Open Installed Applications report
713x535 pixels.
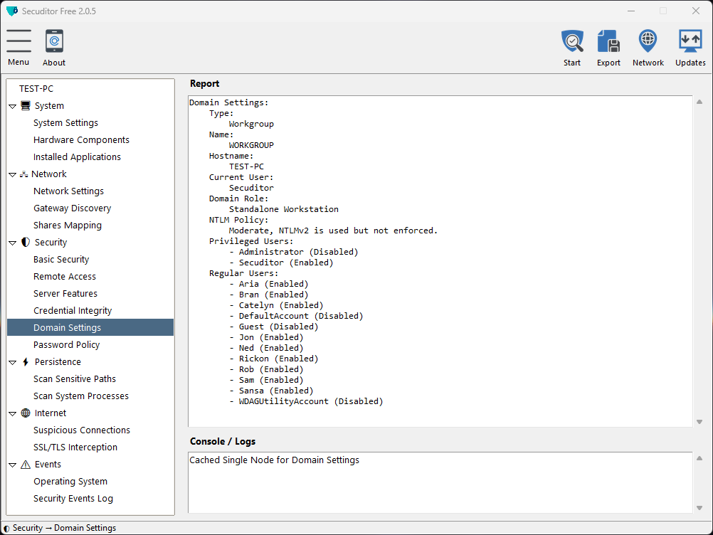(x=77, y=157)
